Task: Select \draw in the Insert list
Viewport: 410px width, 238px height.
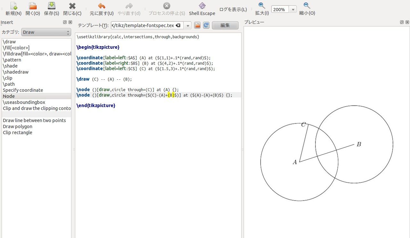Action: 37,42
